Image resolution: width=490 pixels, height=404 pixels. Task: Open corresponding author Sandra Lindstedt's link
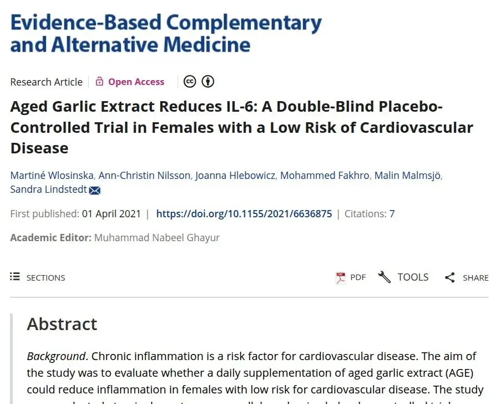click(x=48, y=189)
